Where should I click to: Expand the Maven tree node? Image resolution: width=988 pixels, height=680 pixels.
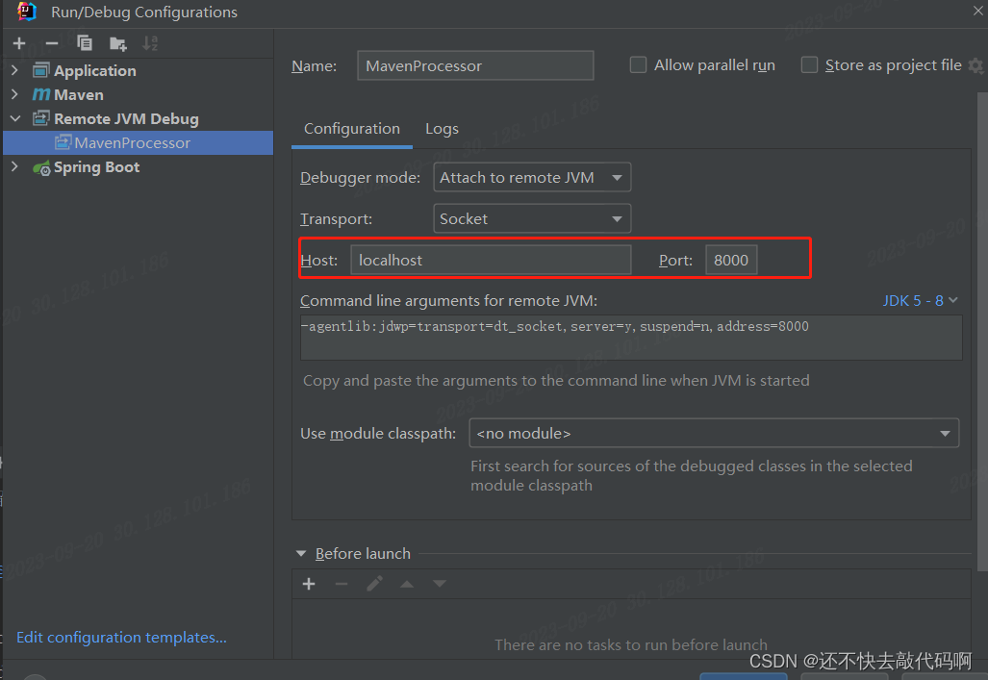15,94
